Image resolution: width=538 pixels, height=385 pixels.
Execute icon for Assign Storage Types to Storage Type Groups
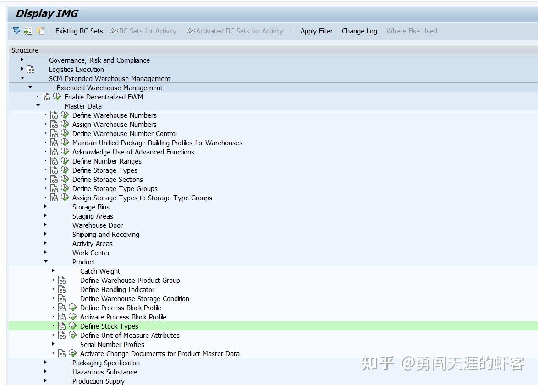[65, 198]
